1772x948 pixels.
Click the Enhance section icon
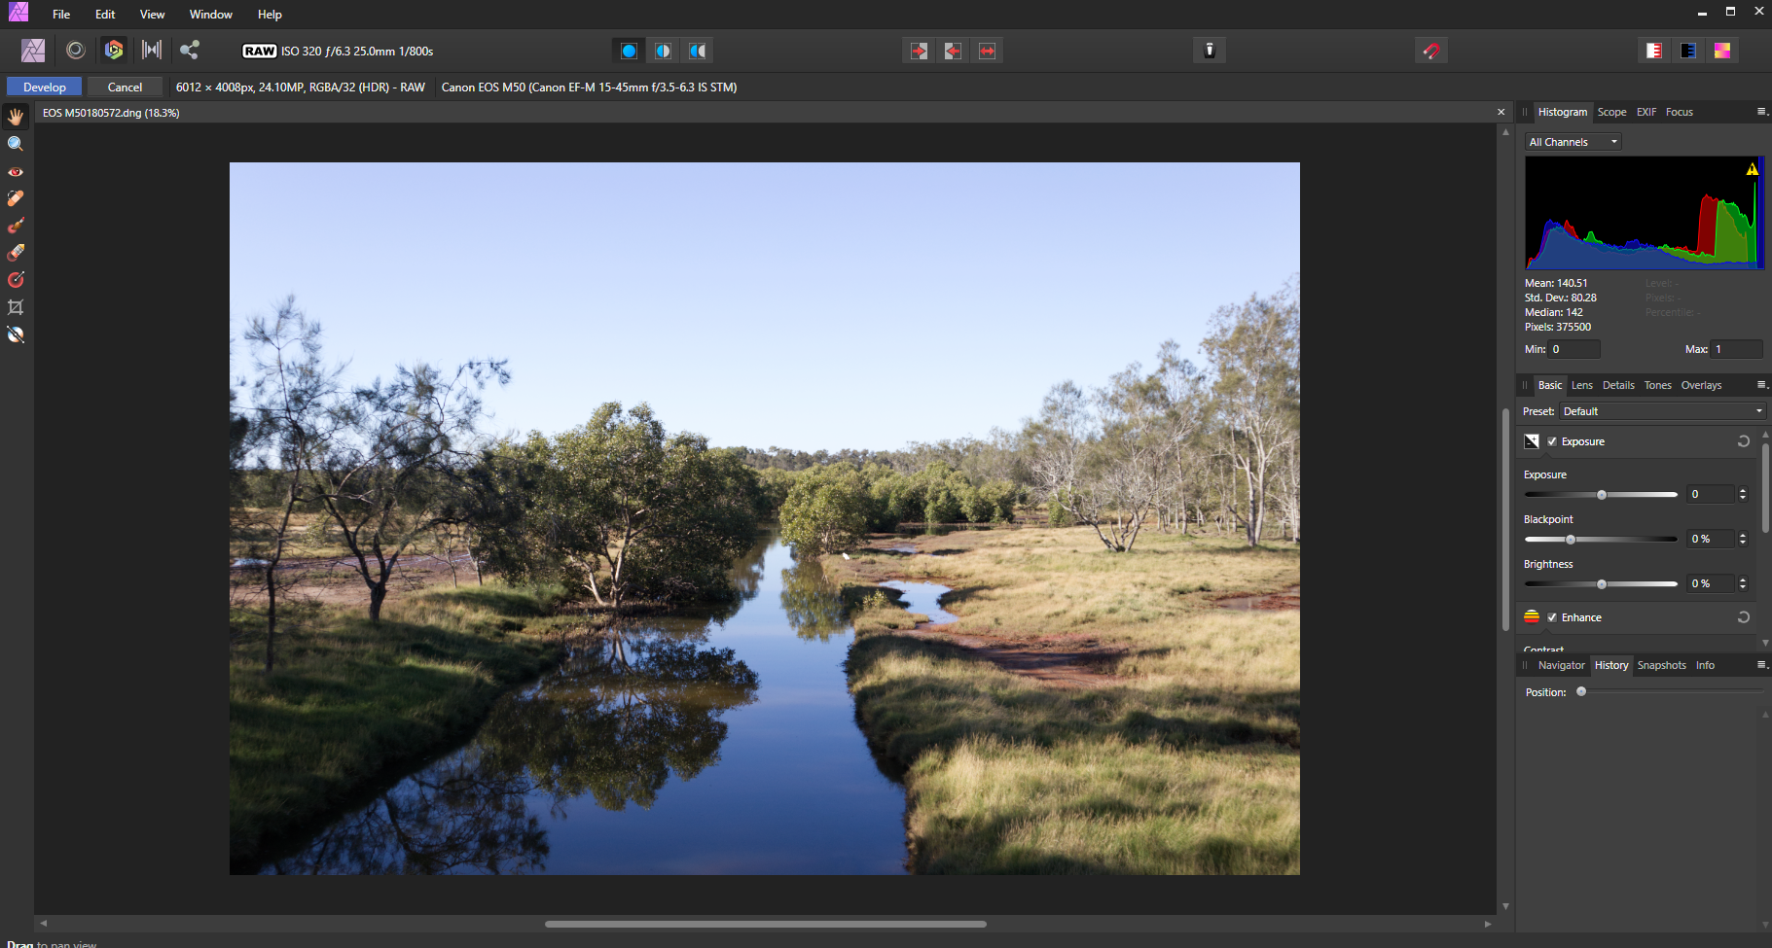tap(1532, 617)
